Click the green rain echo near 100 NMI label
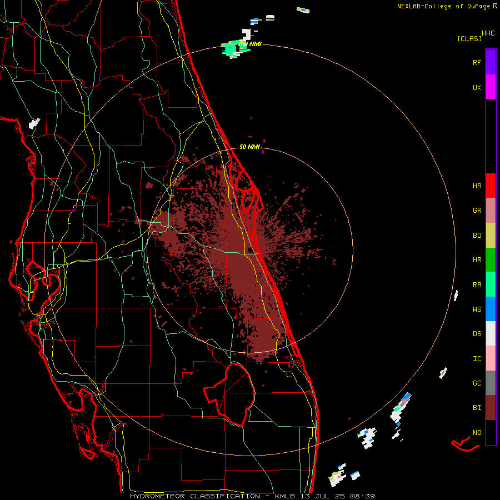 pyautogui.click(x=232, y=49)
